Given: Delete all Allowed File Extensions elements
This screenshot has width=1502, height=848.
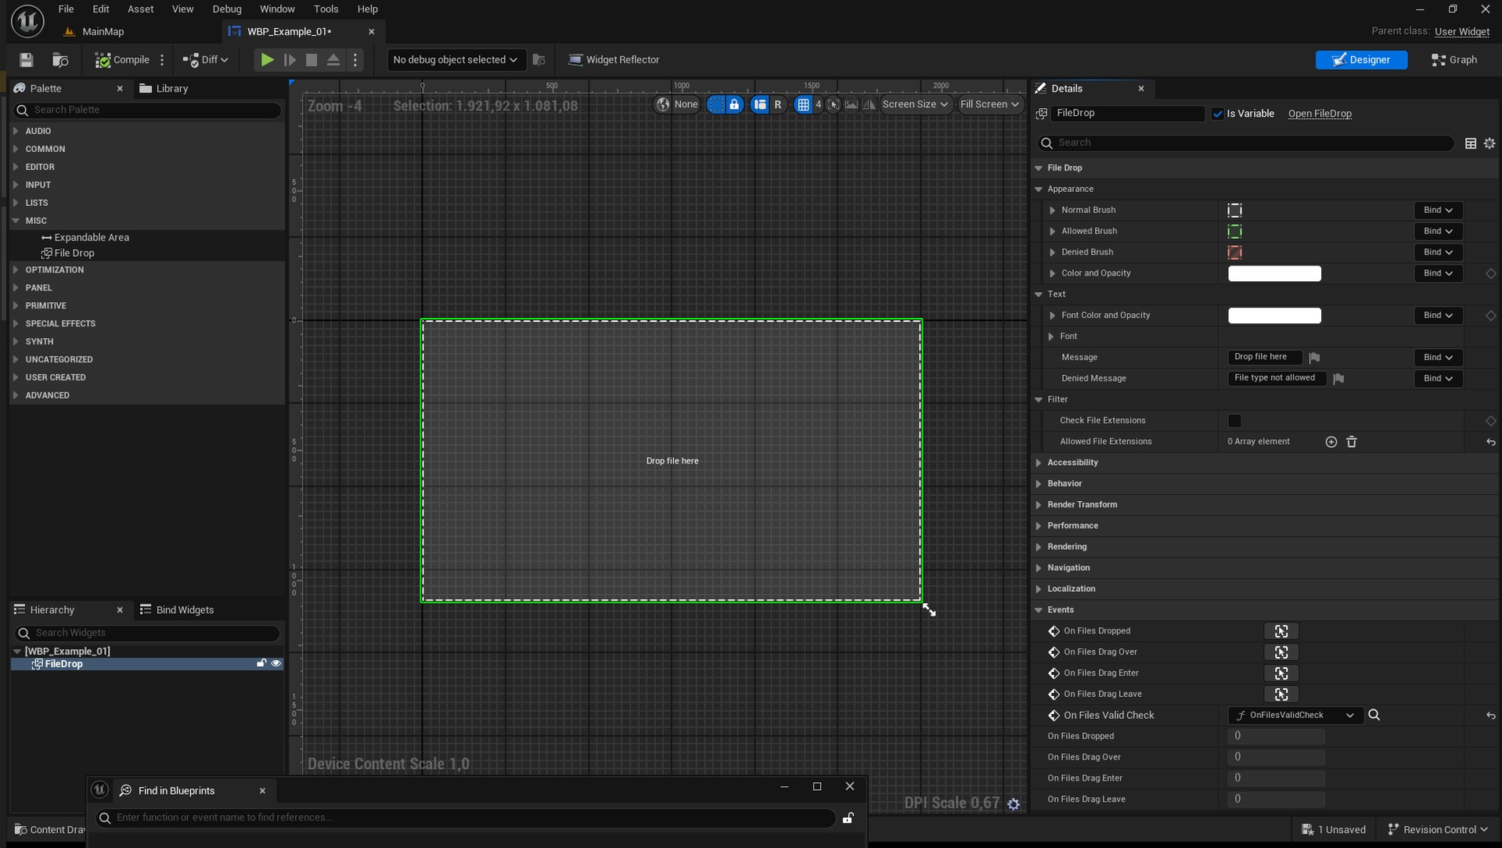Looking at the screenshot, I should pyautogui.click(x=1352, y=442).
